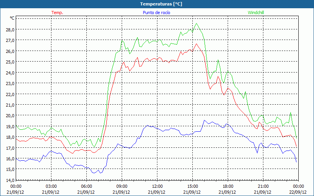Click the green Windchill peak after 15:00
The image size is (314, 196).
point(197,24)
